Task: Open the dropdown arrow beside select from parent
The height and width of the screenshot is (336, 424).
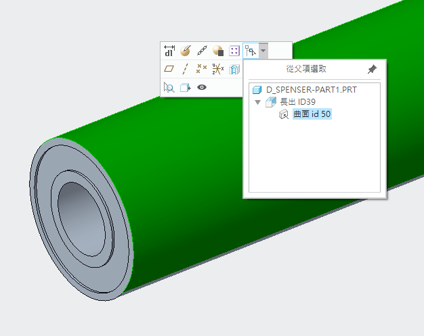Action: point(263,51)
